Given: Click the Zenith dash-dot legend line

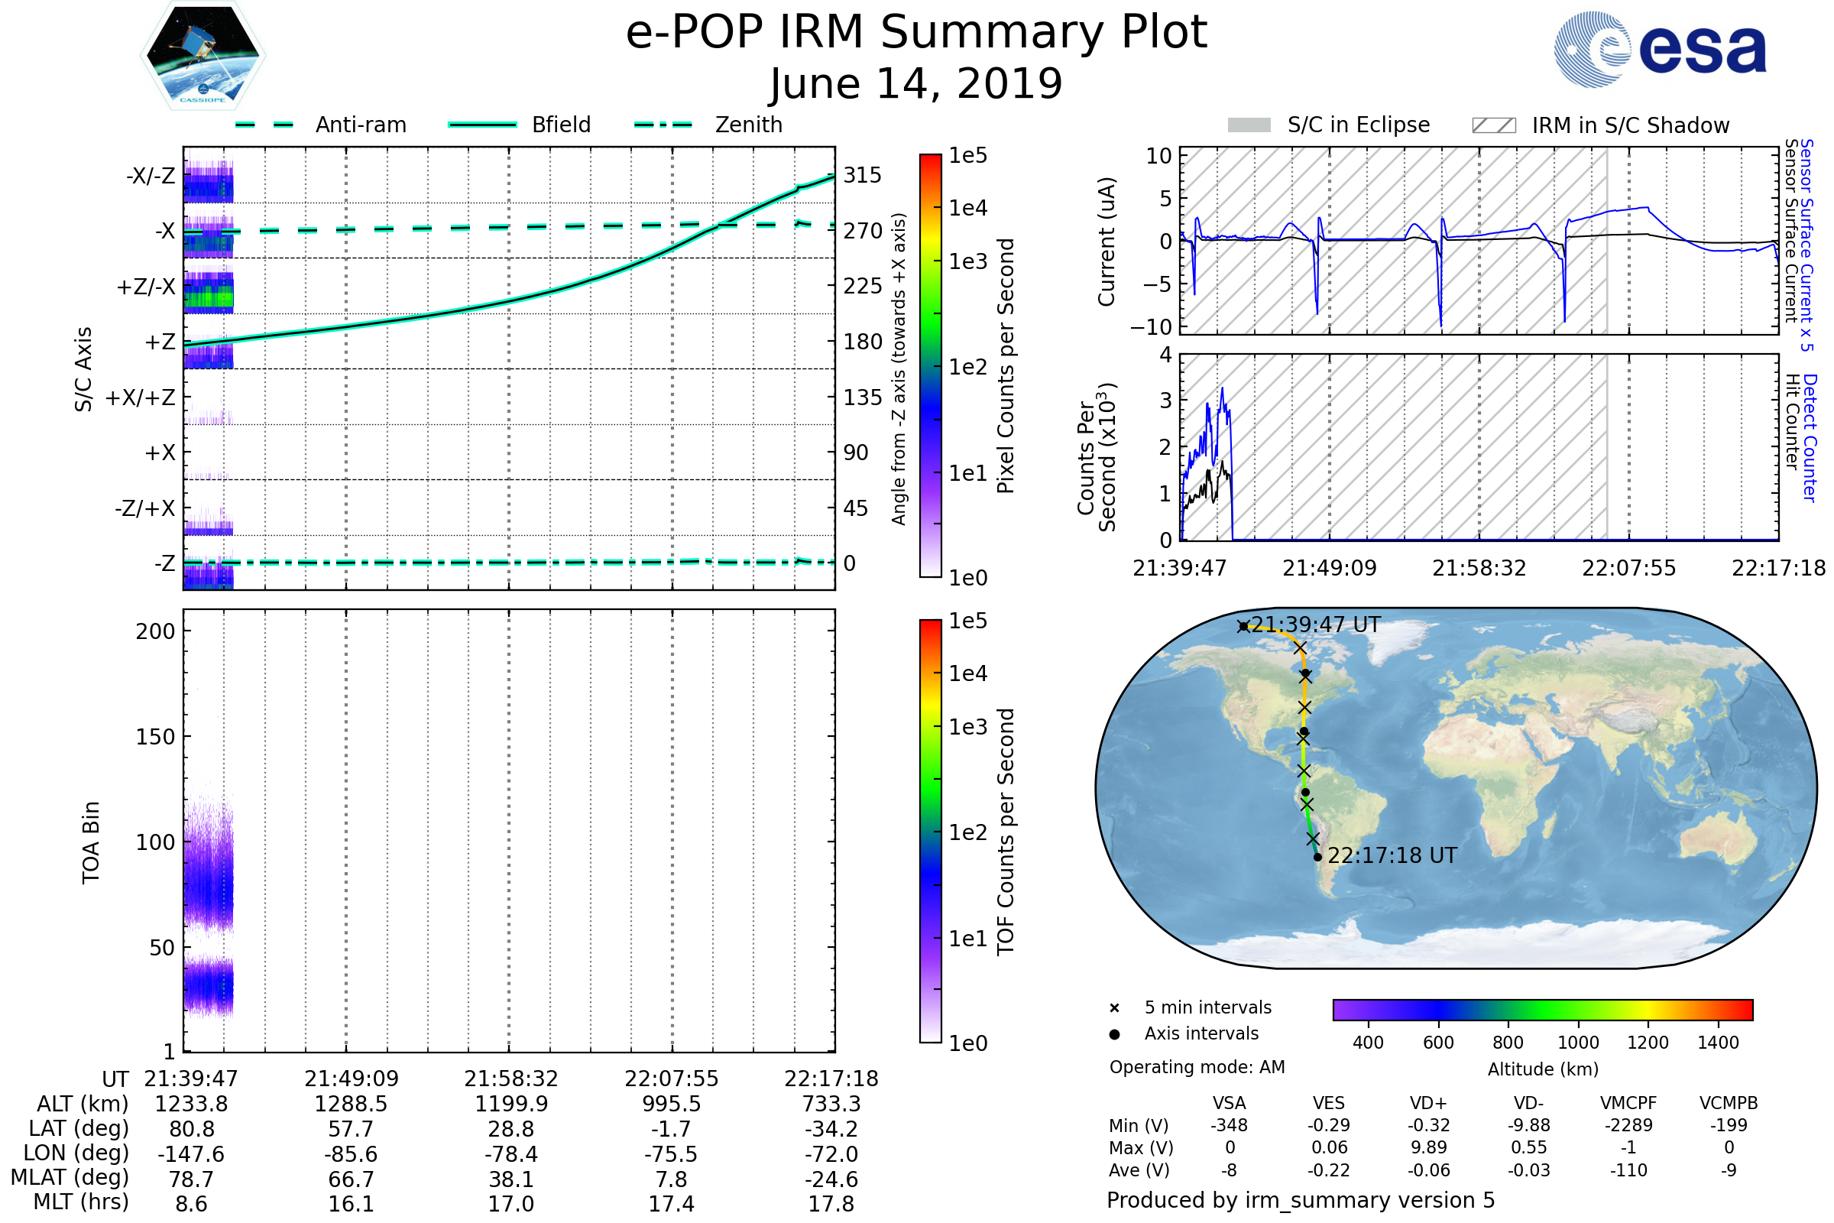Looking at the screenshot, I should click(x=663, y=125).
